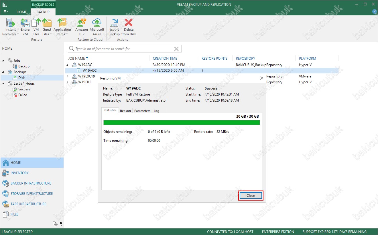Select Jobs node in tree
Viewport: 378px width, 235px height.
click(17, 61)
